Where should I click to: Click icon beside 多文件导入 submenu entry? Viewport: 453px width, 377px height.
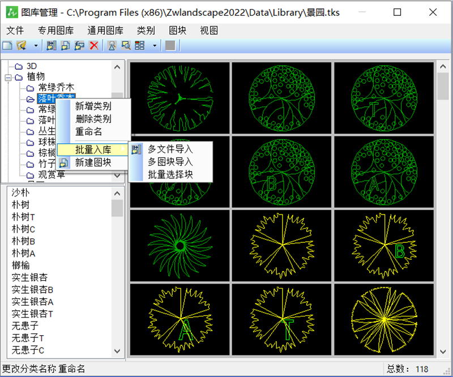(136, 149)
